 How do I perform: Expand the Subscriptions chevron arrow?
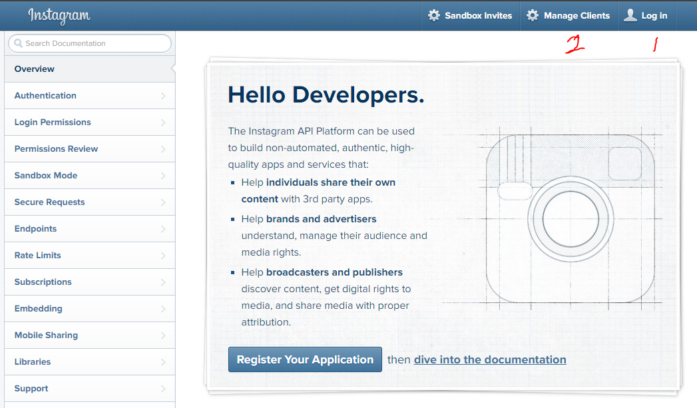(163, 282)
